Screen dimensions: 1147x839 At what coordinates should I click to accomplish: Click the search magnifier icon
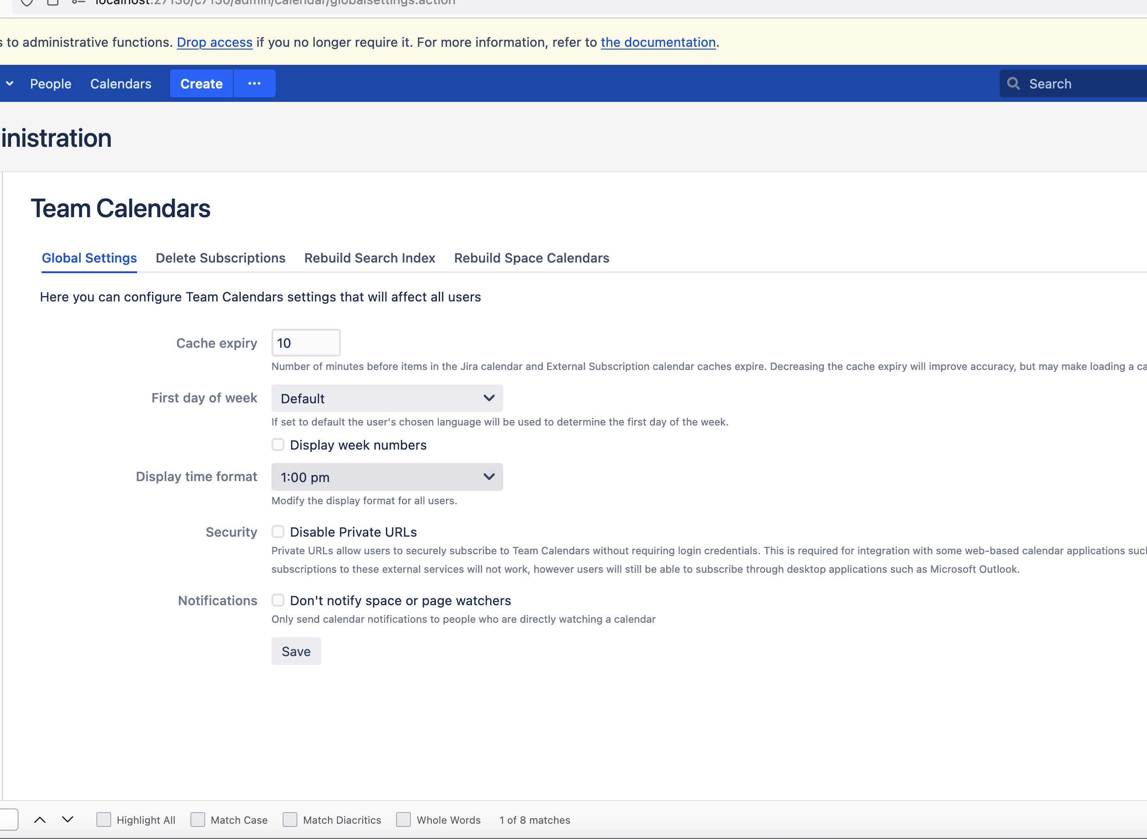tap(1013, 84)
